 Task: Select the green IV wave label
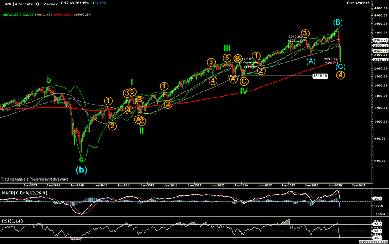coord(244,91)
